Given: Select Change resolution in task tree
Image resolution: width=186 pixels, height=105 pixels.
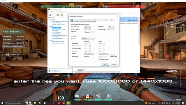Looking at the screenshot, I should click(x=56, y=28).
